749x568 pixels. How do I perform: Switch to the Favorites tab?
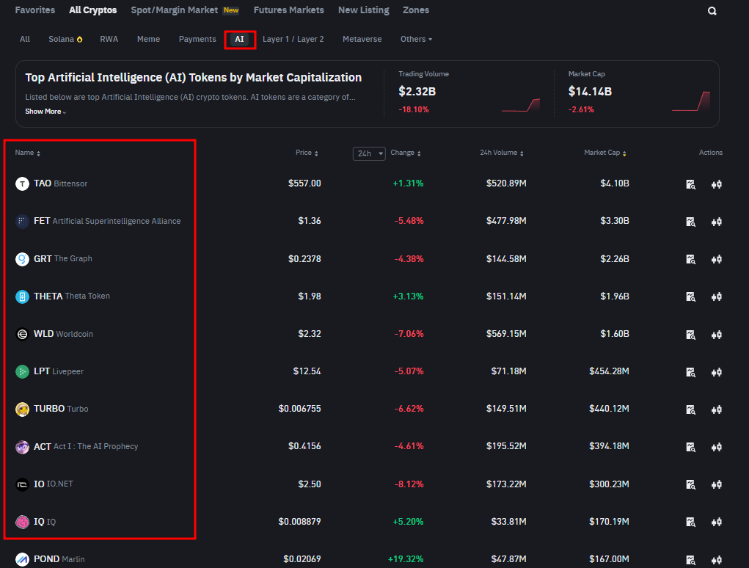click(x=35, y=10)
